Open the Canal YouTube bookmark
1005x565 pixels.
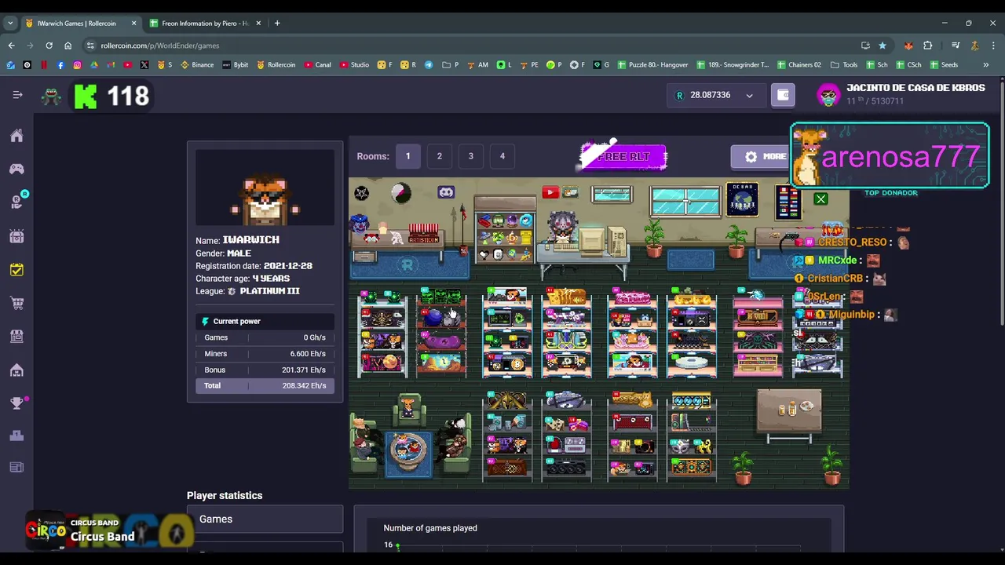pyautogui.click(x=317, y=64)
